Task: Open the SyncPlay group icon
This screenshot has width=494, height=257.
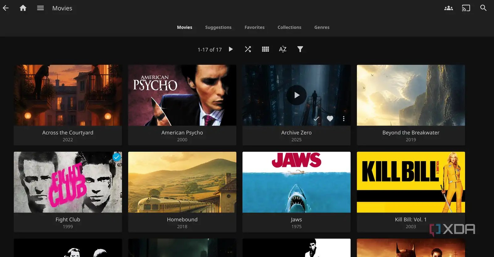Action: click(449, 8)
